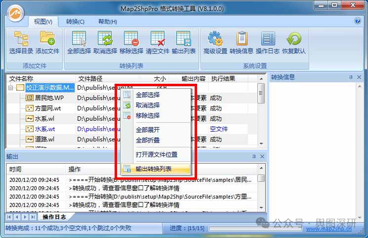
Task: Click the 方里网.wt file icon
Action: pos(29,108)
